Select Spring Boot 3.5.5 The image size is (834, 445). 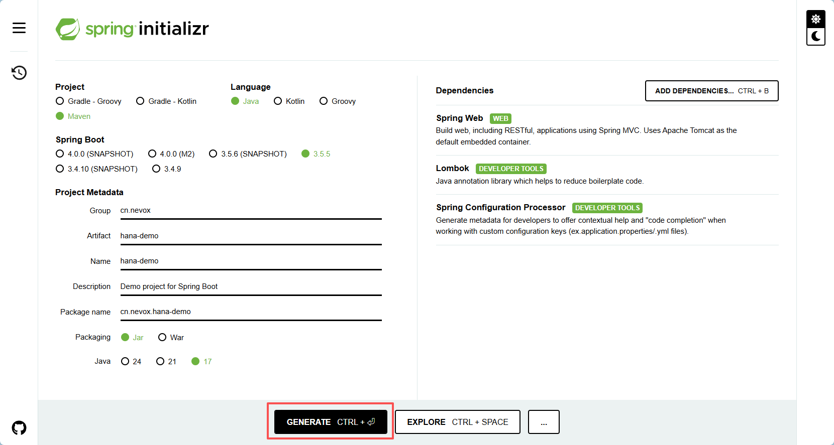click(x=316, y=154)
